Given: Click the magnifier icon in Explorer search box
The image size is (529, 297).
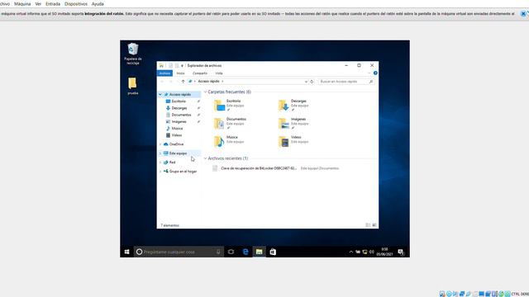Looking at the screenshot, I should 371,82.
